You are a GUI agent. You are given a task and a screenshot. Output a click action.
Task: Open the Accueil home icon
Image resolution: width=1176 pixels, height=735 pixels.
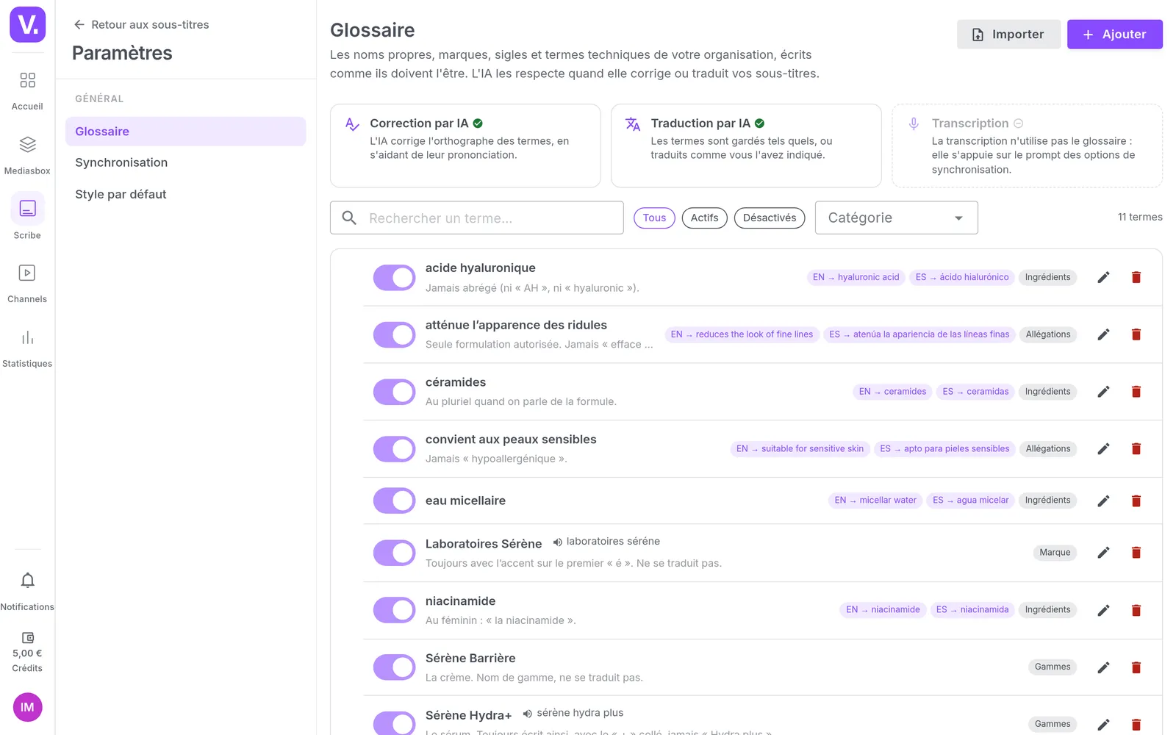[27, 80]
